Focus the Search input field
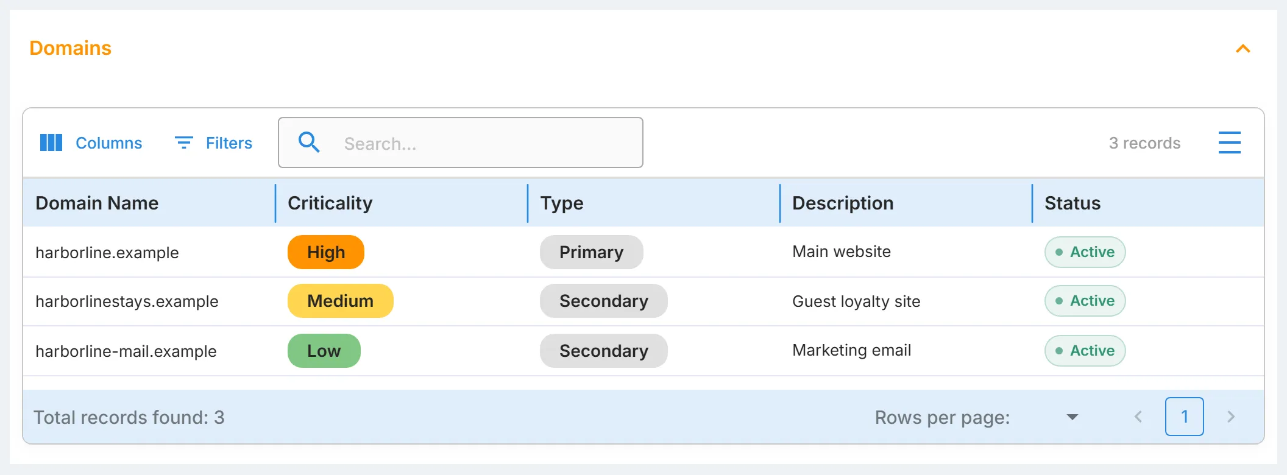The width and height of the screenshot is (1287, 475). click(461, 142)
